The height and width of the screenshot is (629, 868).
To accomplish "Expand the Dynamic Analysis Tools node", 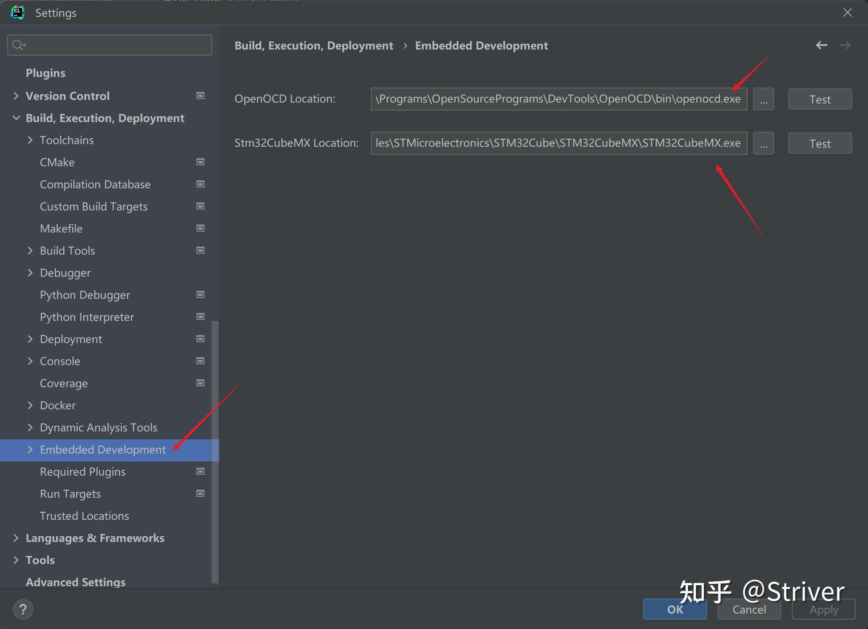I will [x=30, y=427].
